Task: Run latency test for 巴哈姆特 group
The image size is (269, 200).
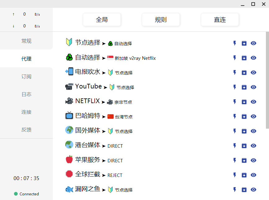Action: tap(235, 116)
